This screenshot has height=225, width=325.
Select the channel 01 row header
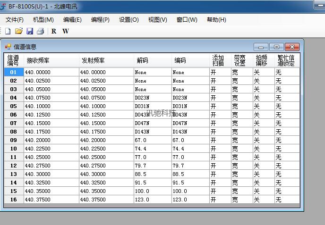pos(13,72)
